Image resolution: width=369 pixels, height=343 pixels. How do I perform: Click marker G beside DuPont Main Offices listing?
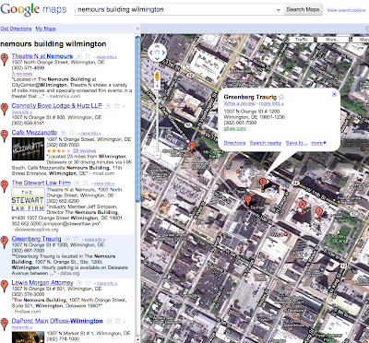4,325
